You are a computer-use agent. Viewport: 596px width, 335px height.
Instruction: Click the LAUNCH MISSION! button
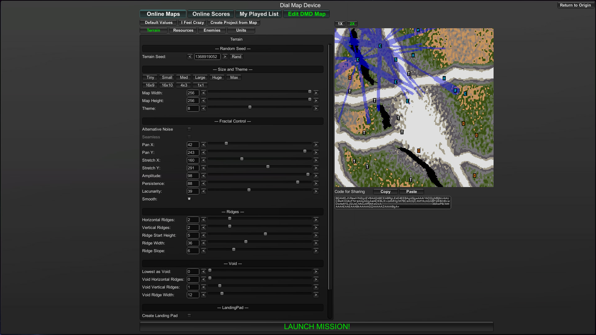(317, 327)
